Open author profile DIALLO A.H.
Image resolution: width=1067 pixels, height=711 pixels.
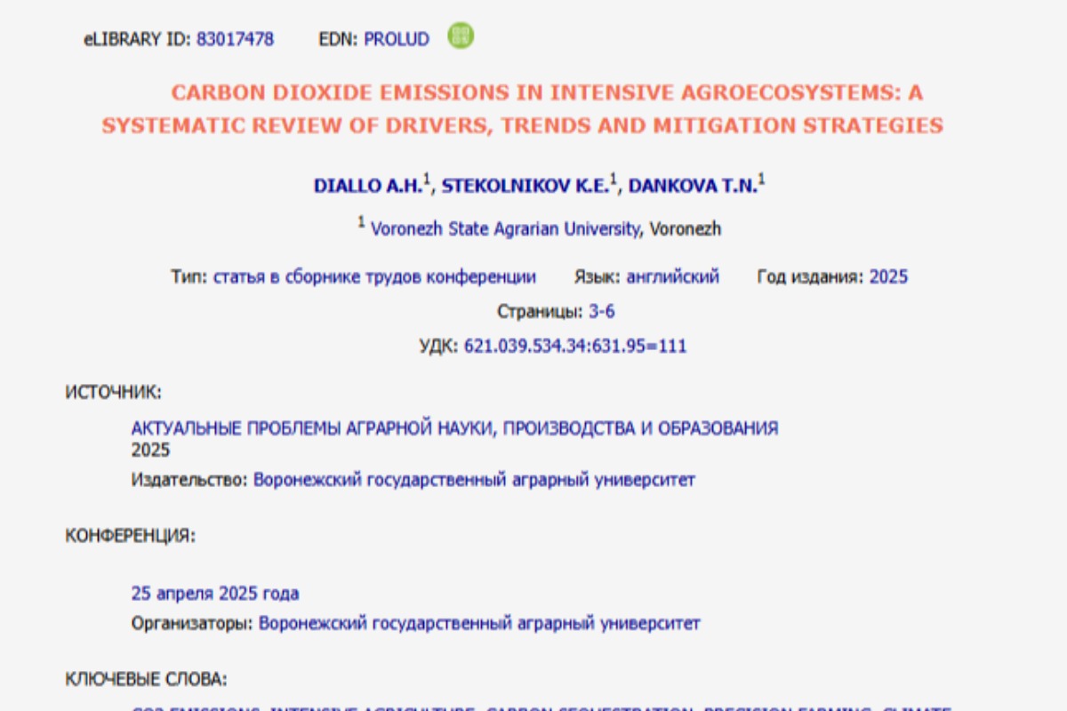coord(370,185)
